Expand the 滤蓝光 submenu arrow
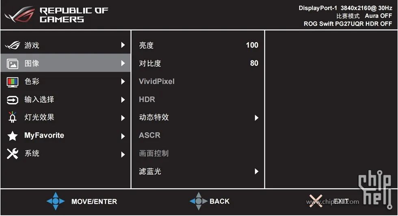This screenshot has height=216, width=398. coord(256,172)
